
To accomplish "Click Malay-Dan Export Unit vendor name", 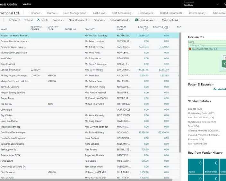I will [15, 81].
